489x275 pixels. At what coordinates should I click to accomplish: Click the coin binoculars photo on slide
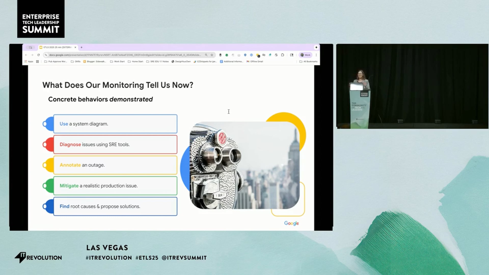click(244, 166)
